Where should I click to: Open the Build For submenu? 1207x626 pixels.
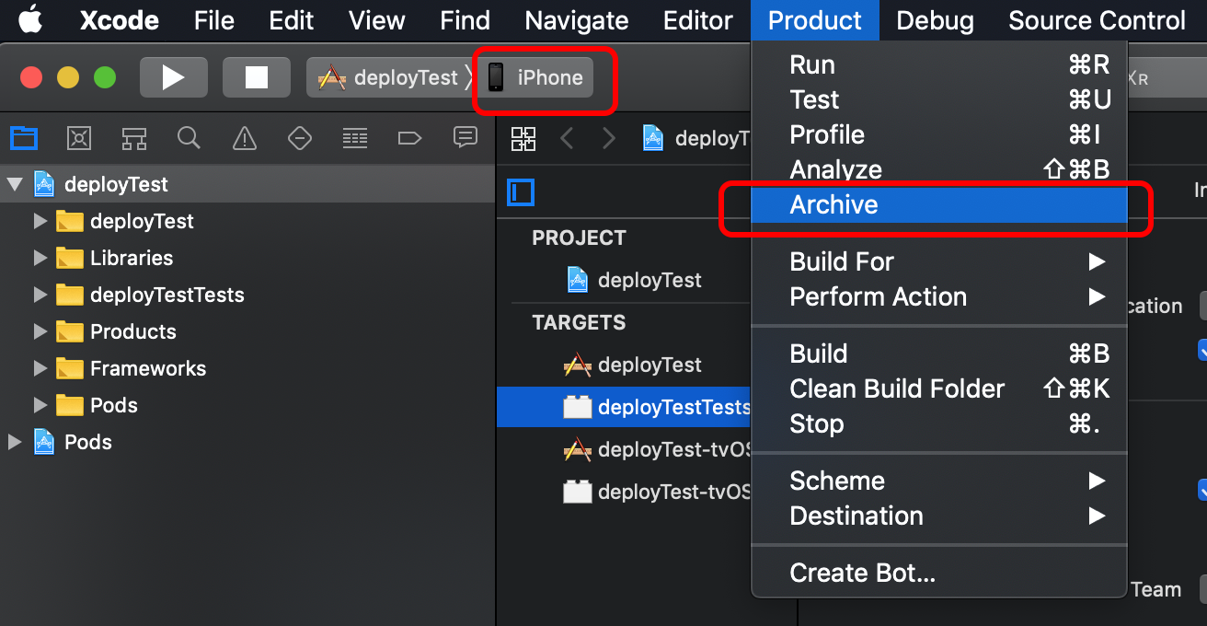[x=939, y=261]
